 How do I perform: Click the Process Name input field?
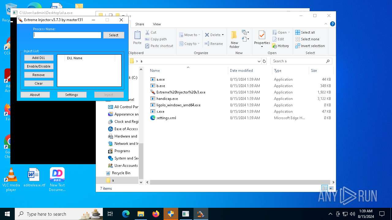tap(67, 35)
